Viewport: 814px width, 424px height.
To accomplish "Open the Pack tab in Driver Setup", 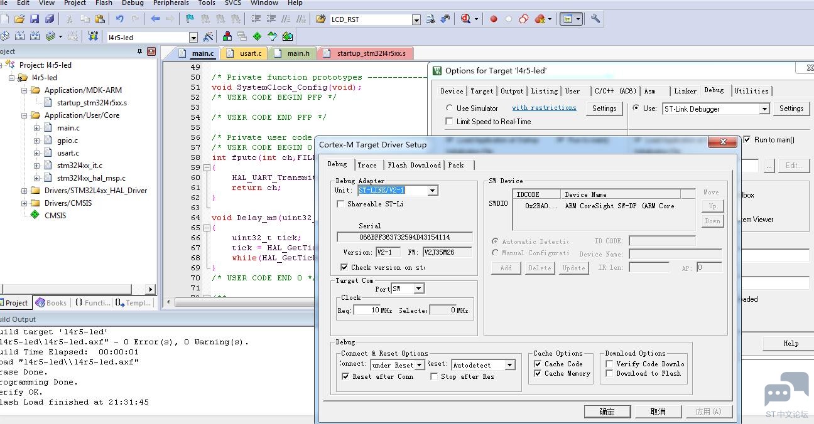I will point(456,165).
